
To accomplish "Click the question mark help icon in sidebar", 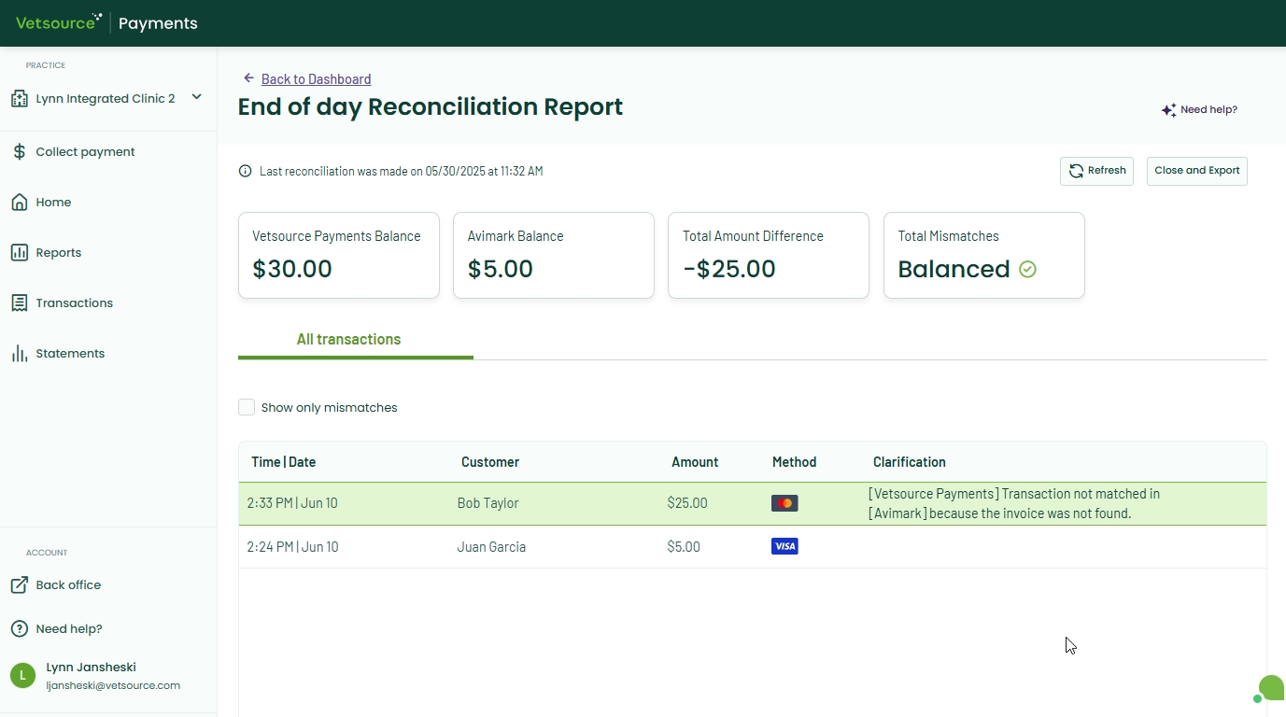I will click(19, 628).
